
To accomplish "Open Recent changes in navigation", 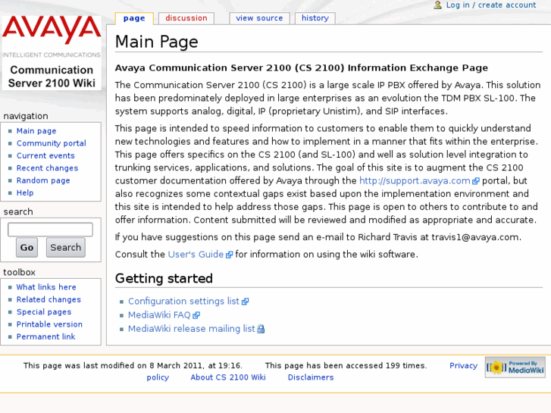I will [x=47, y=168].
